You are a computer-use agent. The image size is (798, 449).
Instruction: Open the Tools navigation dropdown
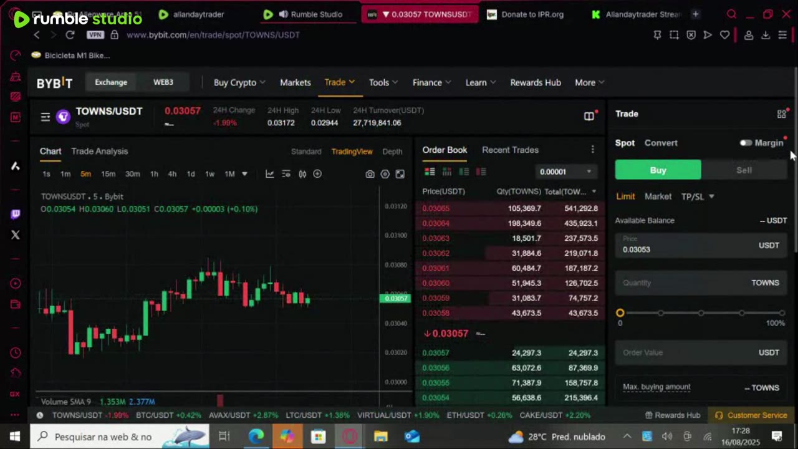tap(383, 82)
